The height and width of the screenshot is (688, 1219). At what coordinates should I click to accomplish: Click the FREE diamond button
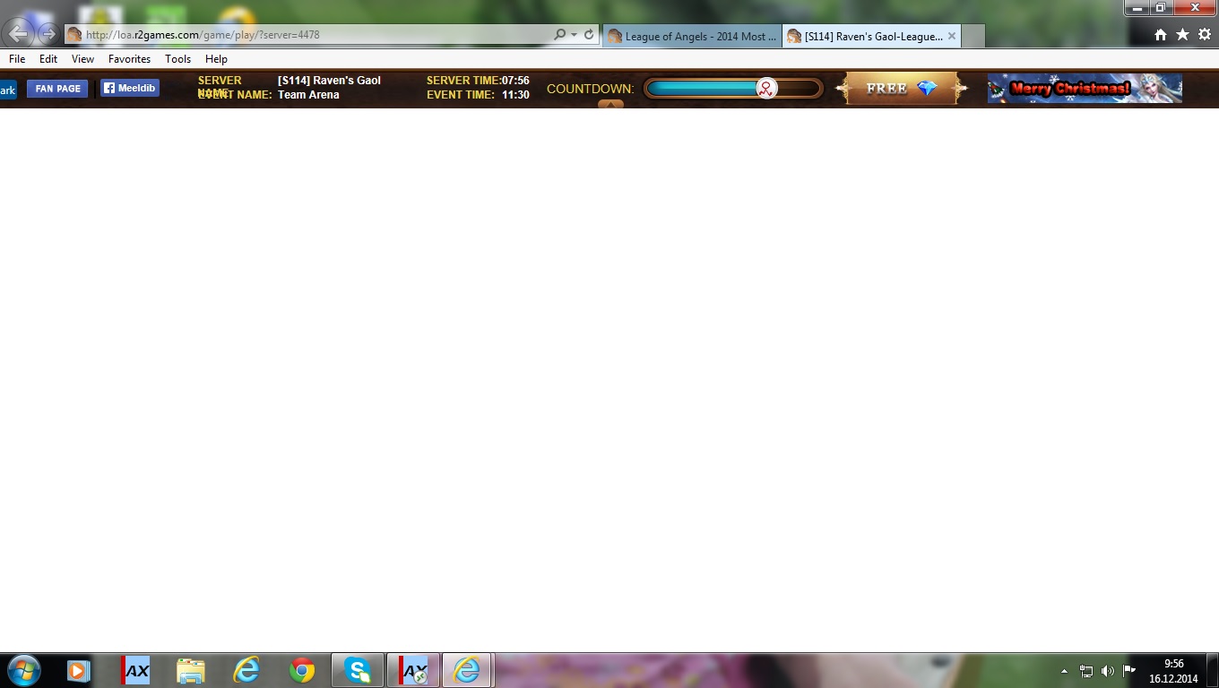point(901,89)
